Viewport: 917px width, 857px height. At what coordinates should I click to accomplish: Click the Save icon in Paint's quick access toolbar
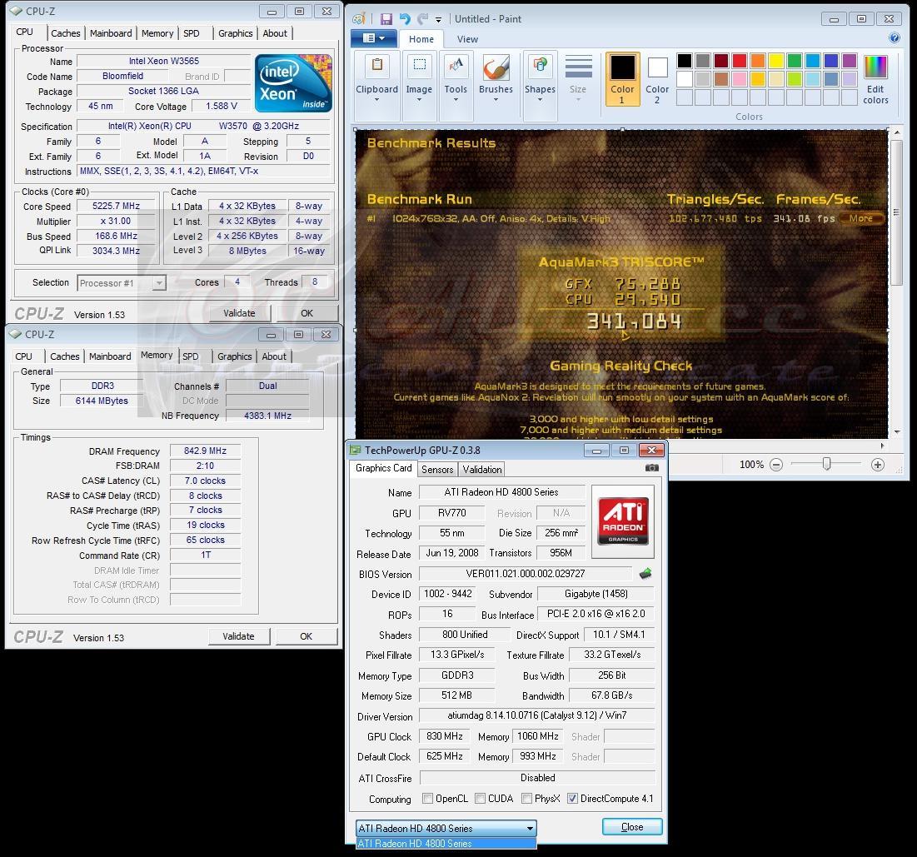(386, 19)
